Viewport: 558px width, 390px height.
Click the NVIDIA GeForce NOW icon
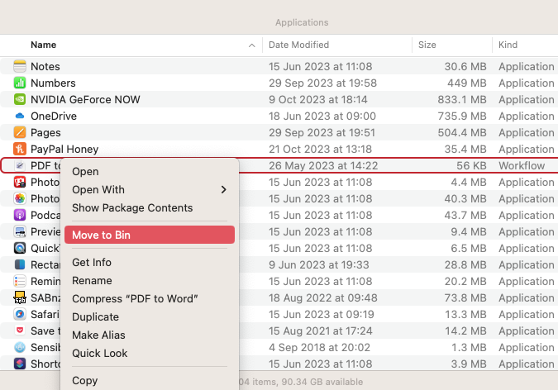tap(20, 99)
